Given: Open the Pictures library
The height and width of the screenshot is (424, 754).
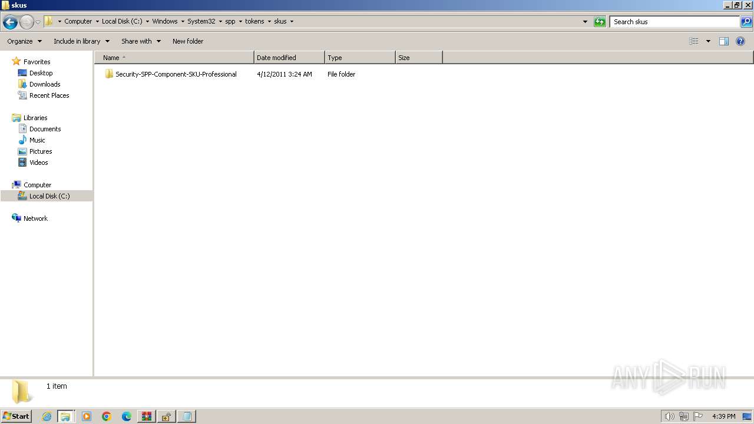Looking at the screenshot, I should coord(41,151).
